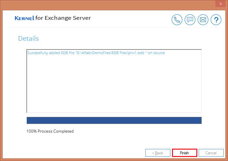Close the dialog with the red X

[x=220, y=4]
